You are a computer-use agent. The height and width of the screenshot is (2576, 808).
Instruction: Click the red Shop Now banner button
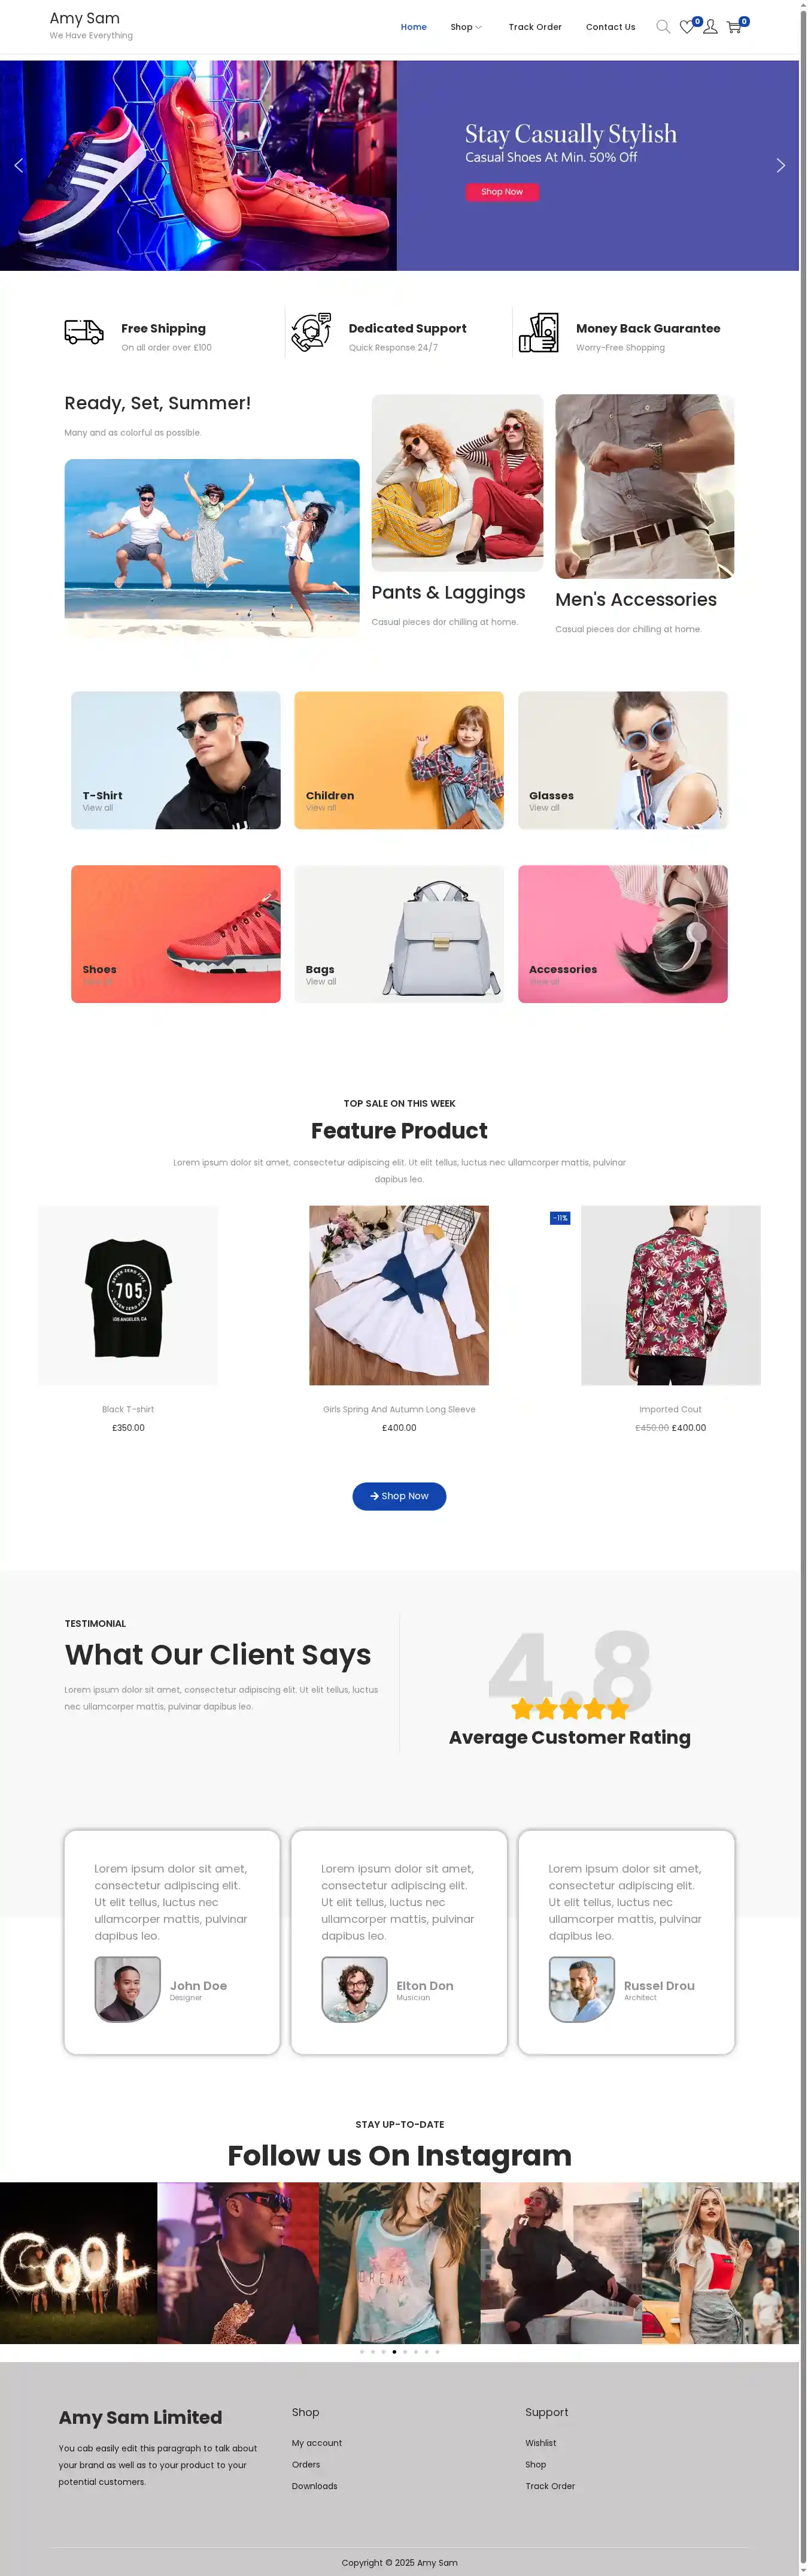click(x=502, y=192)
